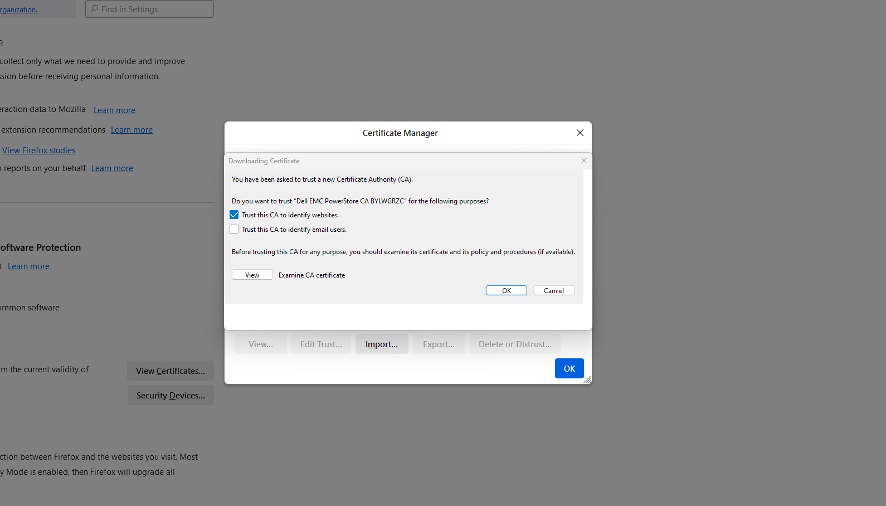Open Learn more beside reports on your behalf

tap(112, 168)
